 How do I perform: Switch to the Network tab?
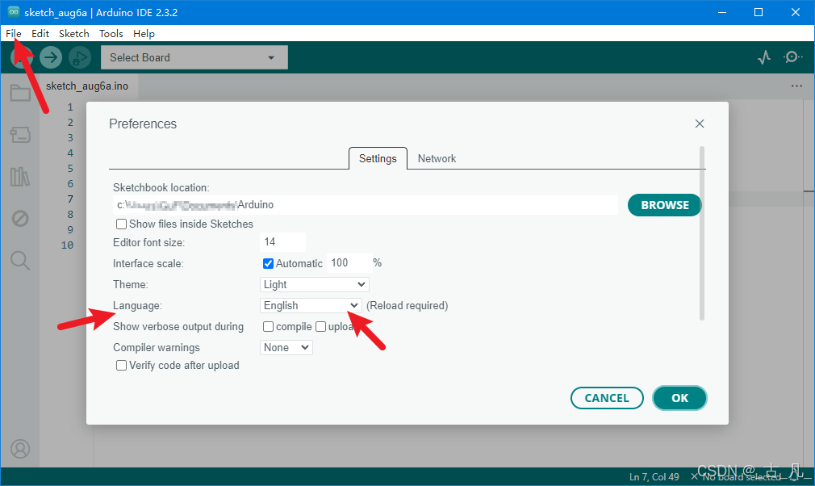click(x=437, y=158)
